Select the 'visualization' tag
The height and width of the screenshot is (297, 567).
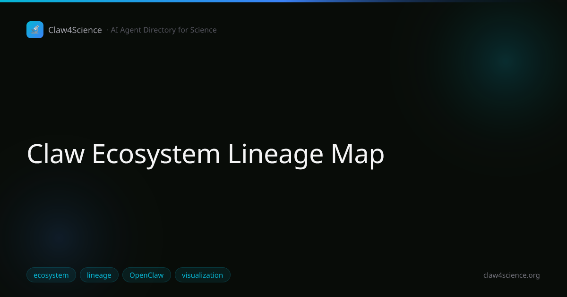tap(202, 275)
